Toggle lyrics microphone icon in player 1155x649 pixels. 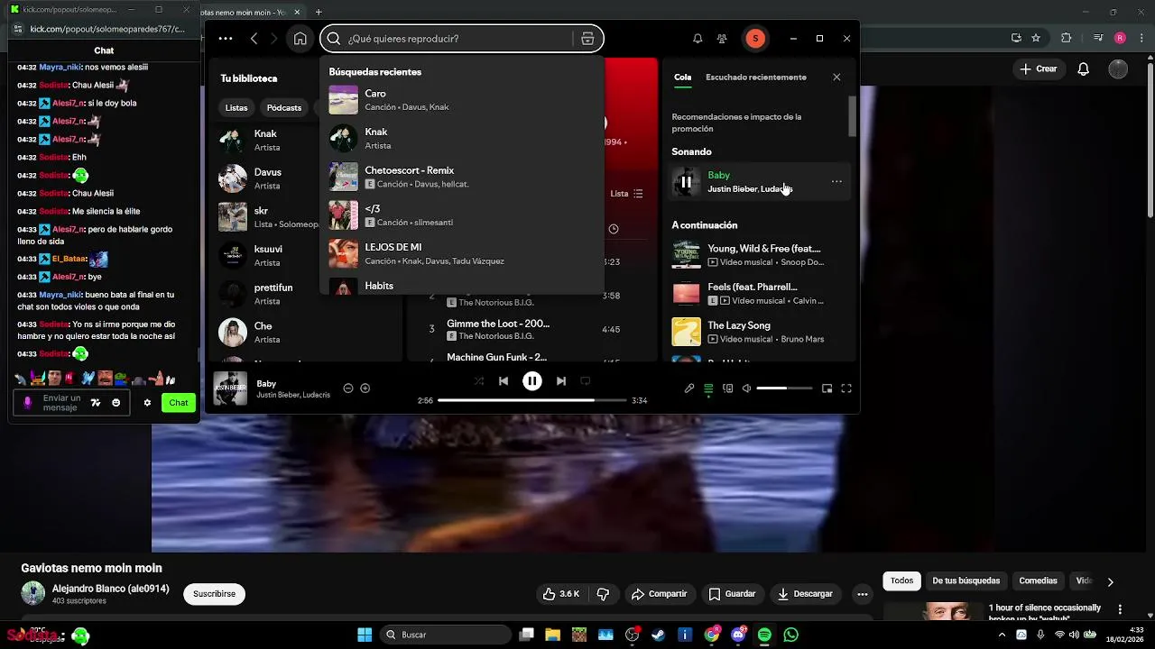[x=689, y=388]
